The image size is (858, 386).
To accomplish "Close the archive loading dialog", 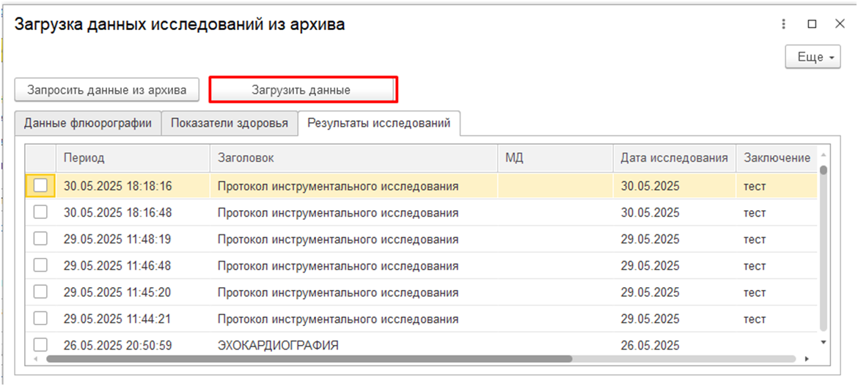I will coord(840,24).
